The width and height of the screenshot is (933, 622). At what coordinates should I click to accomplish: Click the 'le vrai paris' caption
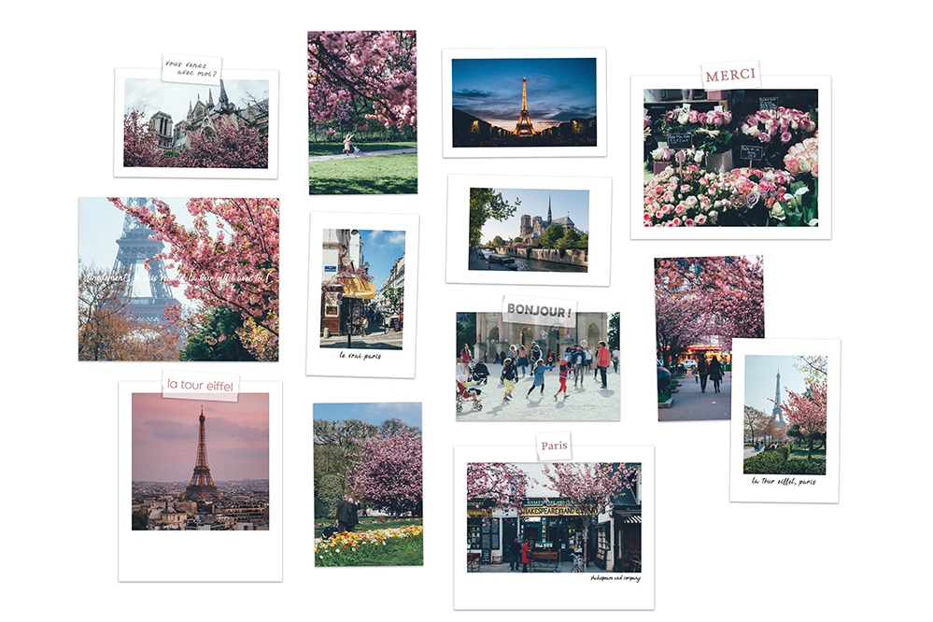click(x=362, y=355)
